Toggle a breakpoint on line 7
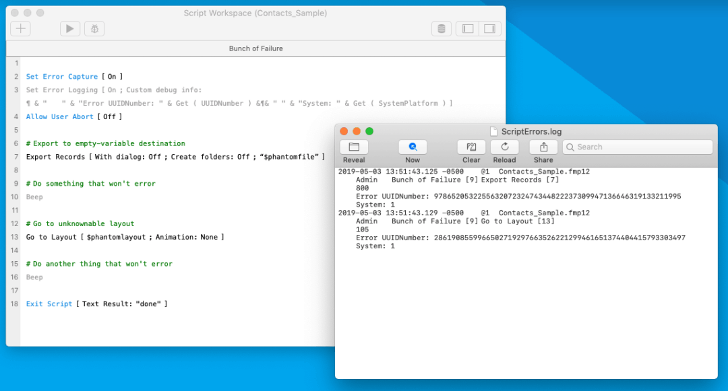The image size is (728, 391). point(14,157)
